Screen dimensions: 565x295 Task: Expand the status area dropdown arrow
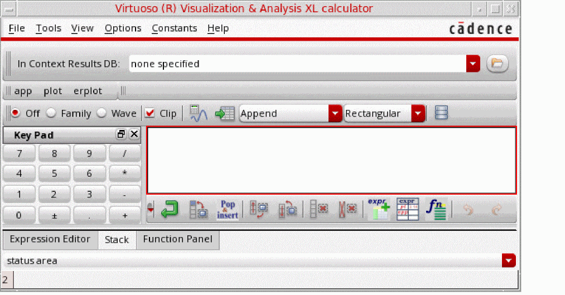tap(509, 260)
